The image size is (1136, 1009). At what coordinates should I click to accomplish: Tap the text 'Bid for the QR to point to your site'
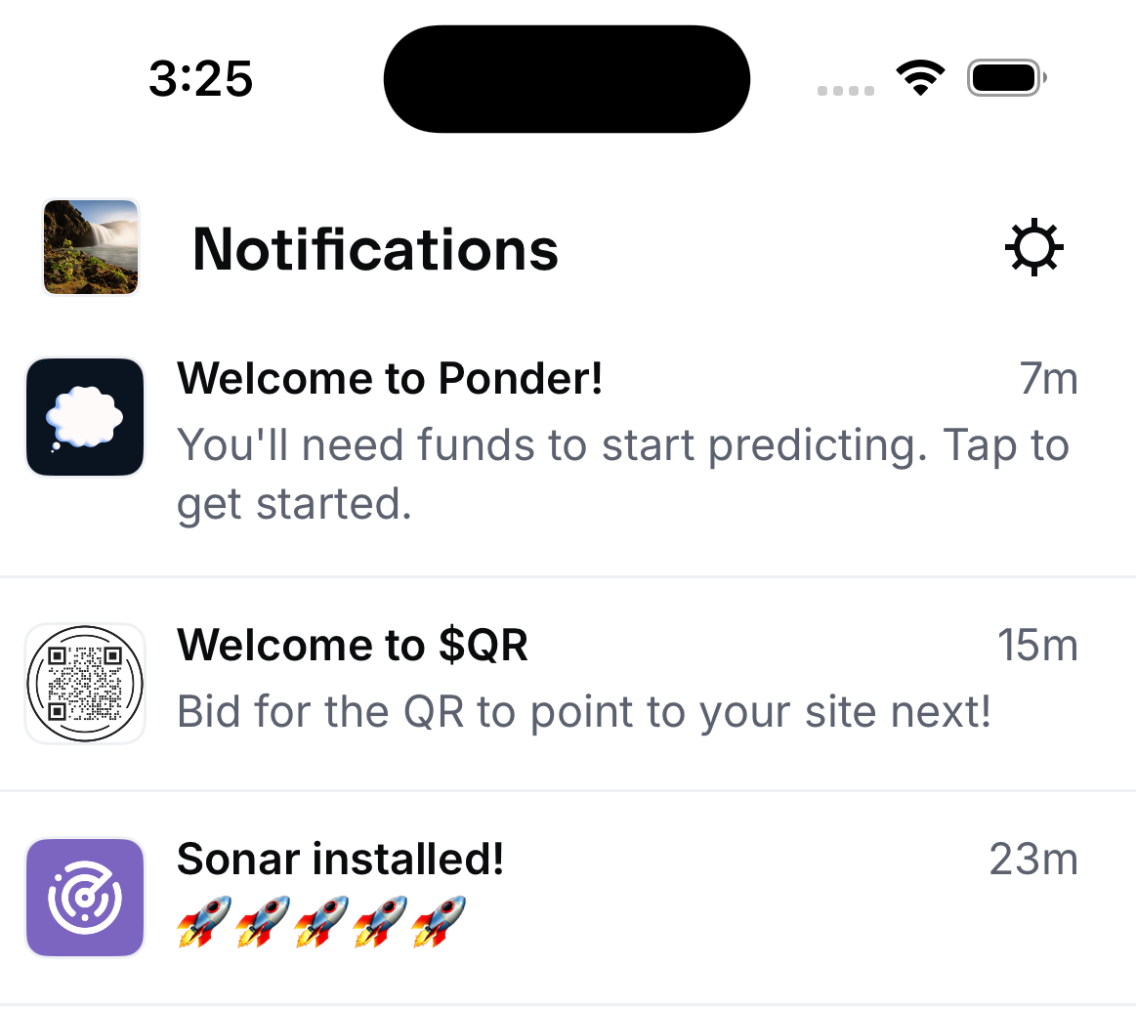583,711
